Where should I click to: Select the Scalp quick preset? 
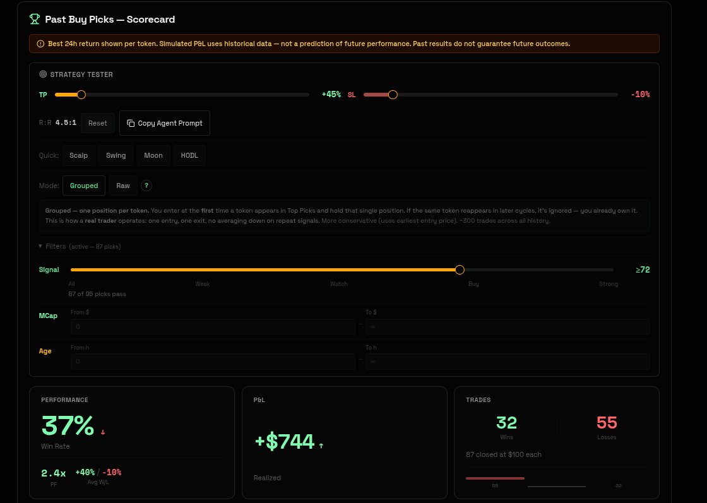78,155
